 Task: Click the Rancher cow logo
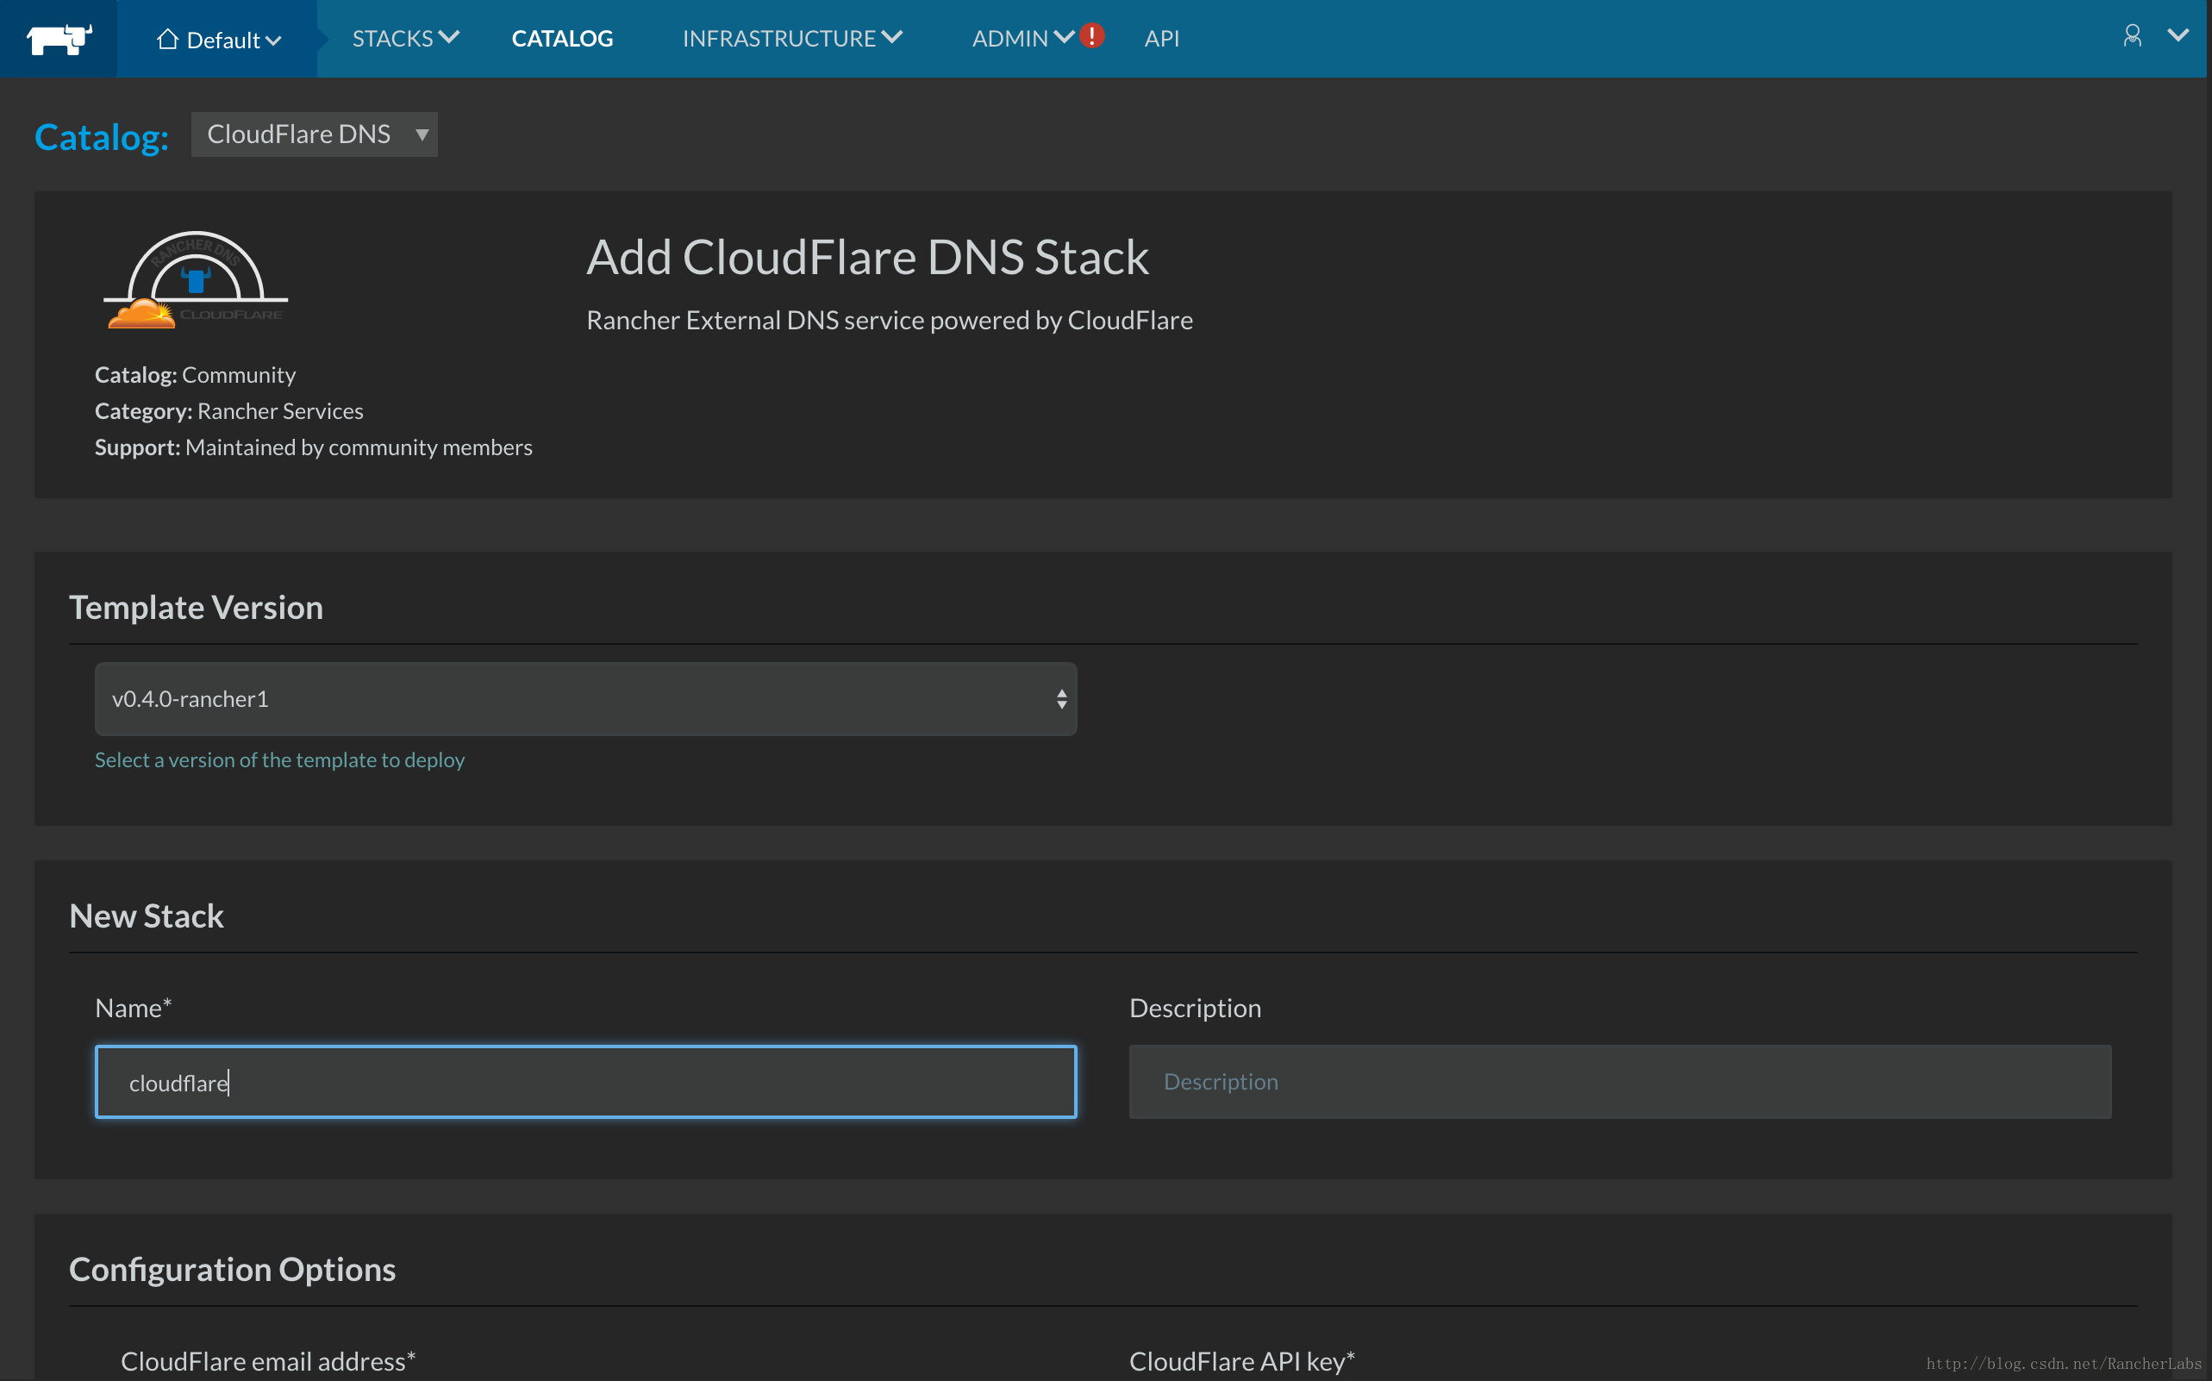59,38
